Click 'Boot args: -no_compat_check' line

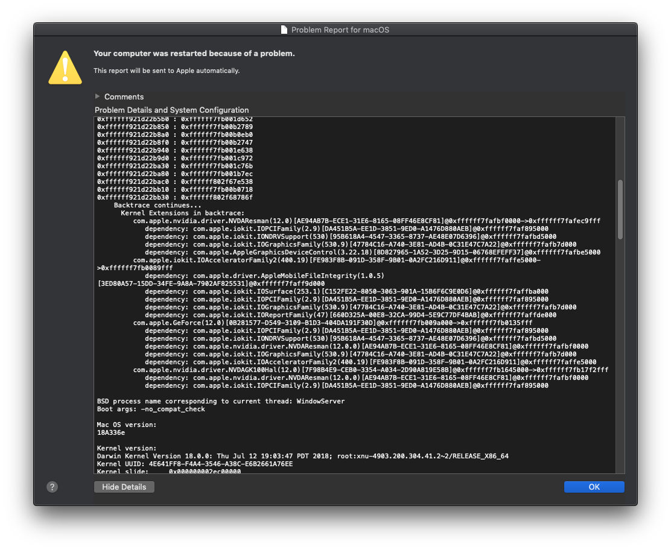151,409
